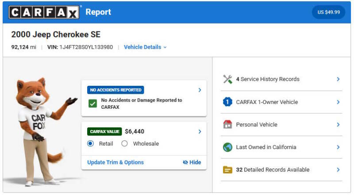Expand Personal Vehicle row chevron
Image resolution: width=354 pixels, height=195 pixels.
338,125
